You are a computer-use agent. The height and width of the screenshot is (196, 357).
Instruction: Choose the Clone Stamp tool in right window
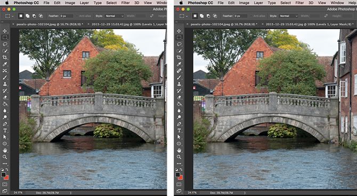tap(179, 84)
